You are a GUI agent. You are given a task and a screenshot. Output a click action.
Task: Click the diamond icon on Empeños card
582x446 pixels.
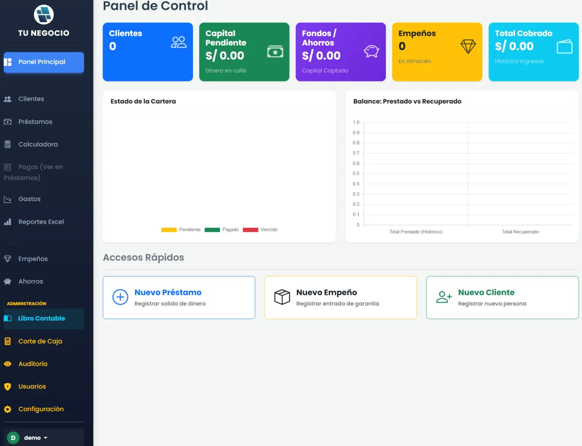(469, 46)
